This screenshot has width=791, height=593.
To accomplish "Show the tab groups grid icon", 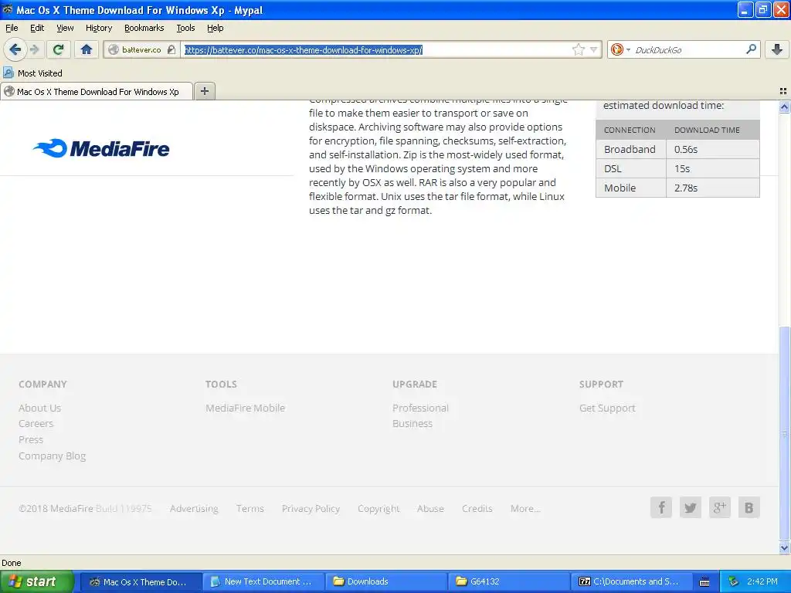I will pyautogui.click(x=783, y=91).
